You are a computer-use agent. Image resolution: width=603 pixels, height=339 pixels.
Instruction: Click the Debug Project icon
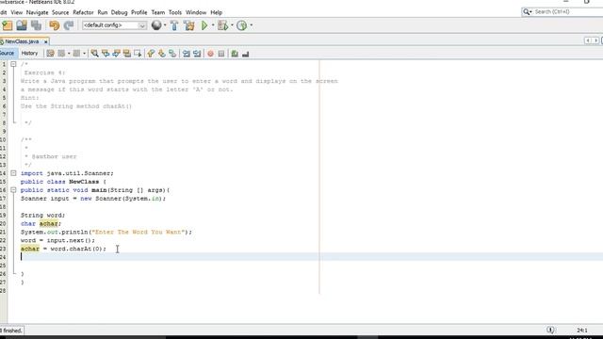coord(222,25)
